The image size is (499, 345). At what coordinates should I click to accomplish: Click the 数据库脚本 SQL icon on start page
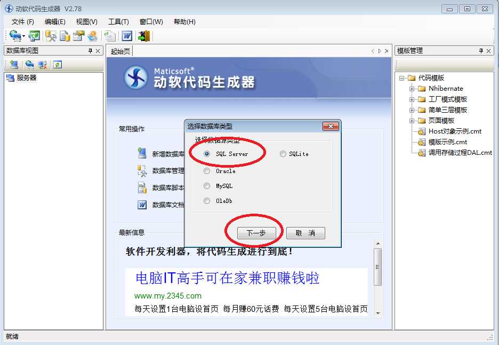[142, 187]
